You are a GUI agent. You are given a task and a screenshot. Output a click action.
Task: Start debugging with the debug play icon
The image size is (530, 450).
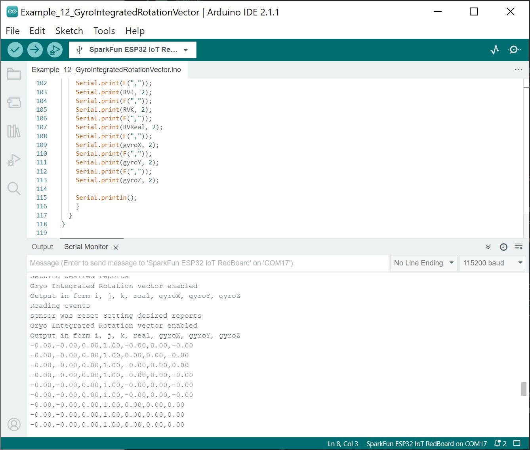pyautogui.click(x=55, y=50)
